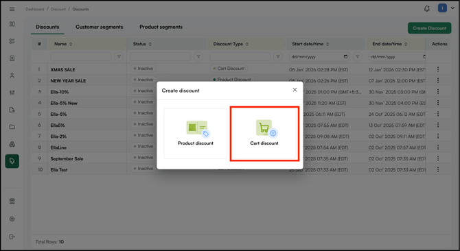
Task: Click Cart Discount badge in XMAS SALE row
Action: click(229, 69)
